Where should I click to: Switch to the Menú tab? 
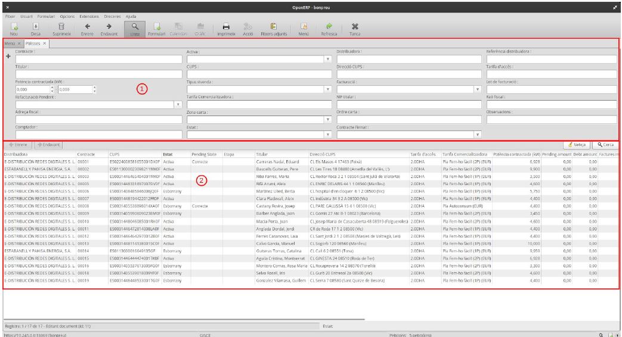(10, 44)
